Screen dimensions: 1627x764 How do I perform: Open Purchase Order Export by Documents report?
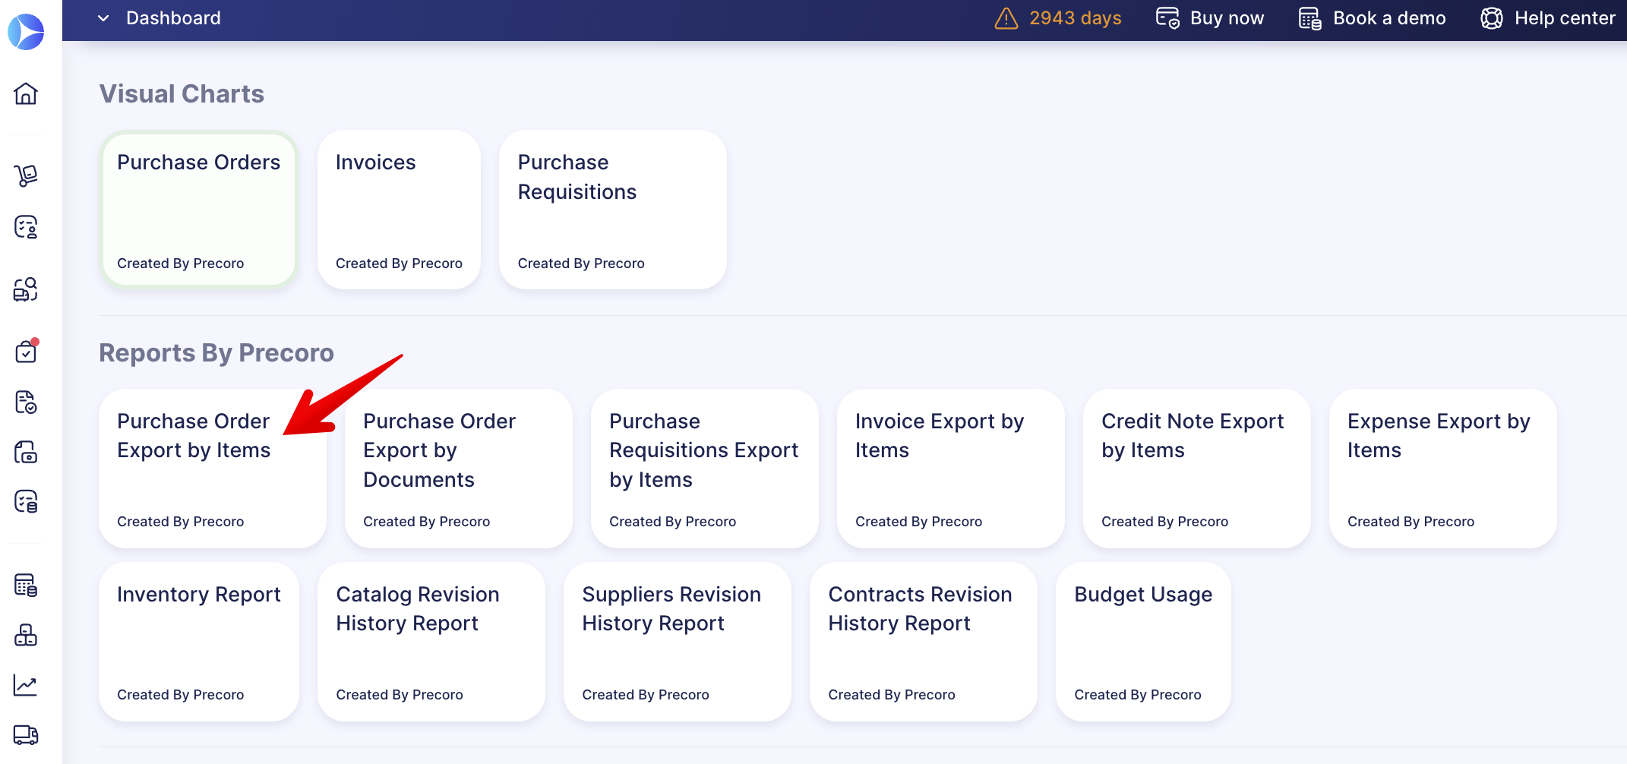(459, 469)
